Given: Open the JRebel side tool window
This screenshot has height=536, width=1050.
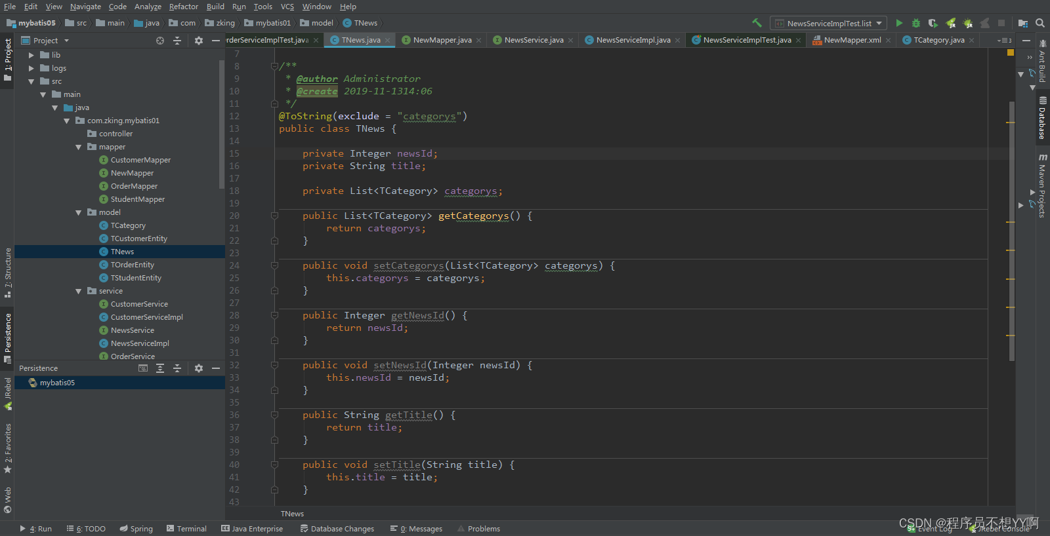Looking at the screenshot, I should point(7,394).
